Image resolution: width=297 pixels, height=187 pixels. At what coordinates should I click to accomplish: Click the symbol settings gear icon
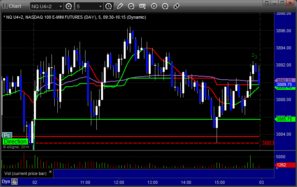[69, 6]
